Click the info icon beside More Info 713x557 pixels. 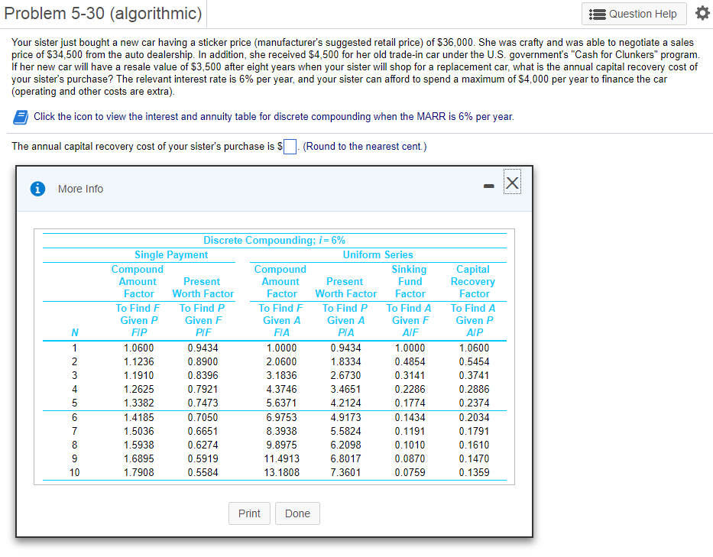37,189
